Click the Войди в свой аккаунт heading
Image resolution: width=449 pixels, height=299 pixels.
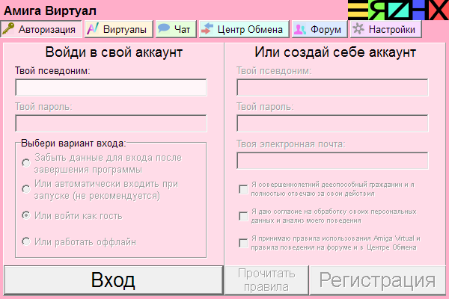[x=114, y=52]
